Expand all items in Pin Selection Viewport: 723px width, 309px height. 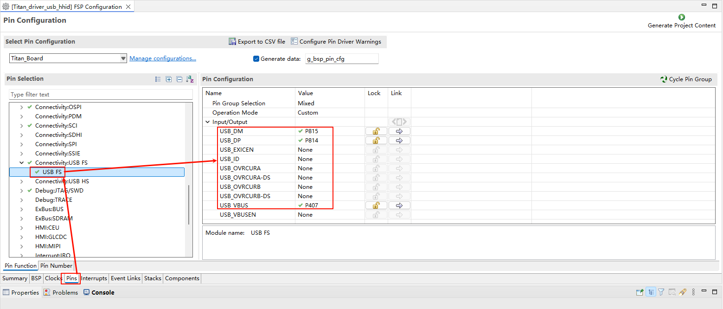tap(169, 79)
